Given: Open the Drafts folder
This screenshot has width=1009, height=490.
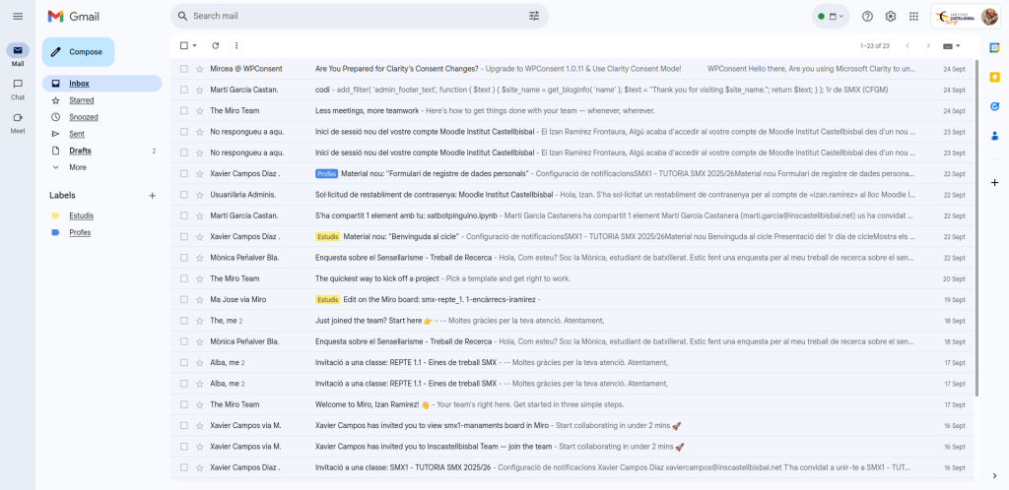Looking at the screenshot, I should point(80,151).
